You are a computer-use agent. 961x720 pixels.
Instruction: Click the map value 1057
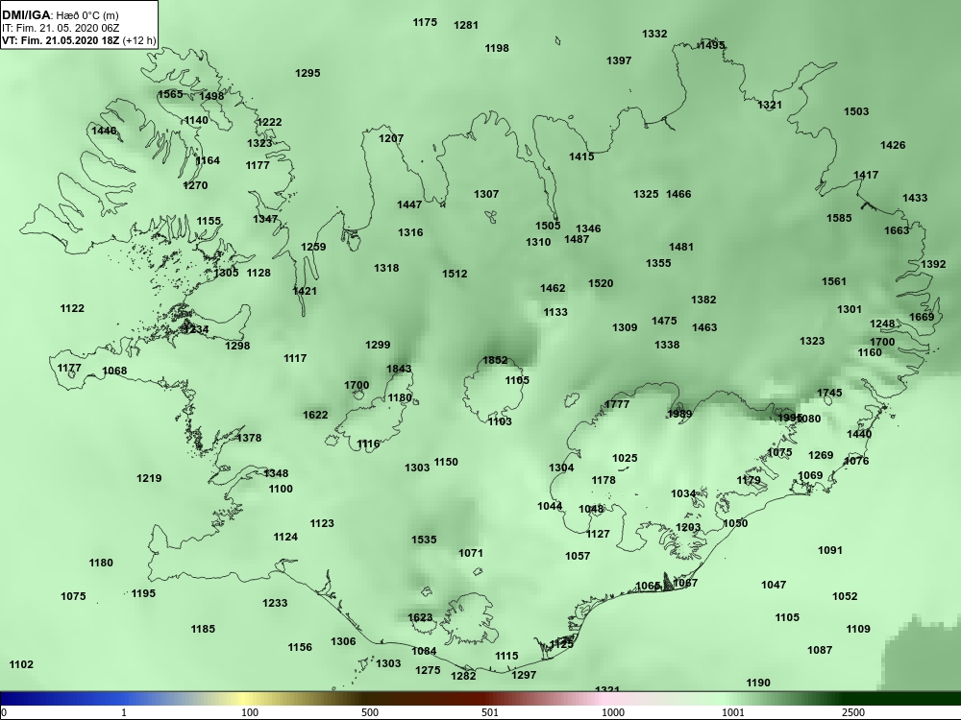coord(578,556)
